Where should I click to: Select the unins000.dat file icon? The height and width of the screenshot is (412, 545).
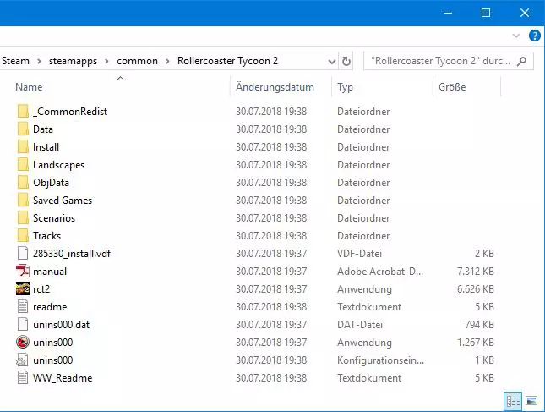click(x=23, y=324)
